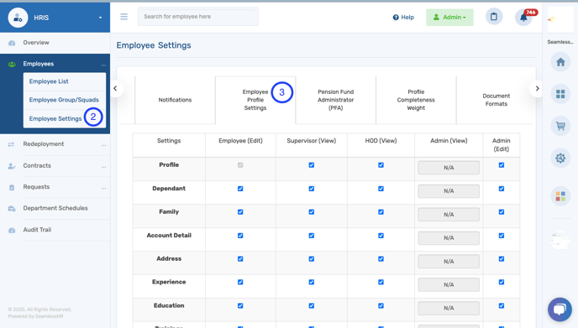Toggle Profile Admin (Edit) checkbox
The width and height of the screenshot is (578, 328).
coord(502,165)
